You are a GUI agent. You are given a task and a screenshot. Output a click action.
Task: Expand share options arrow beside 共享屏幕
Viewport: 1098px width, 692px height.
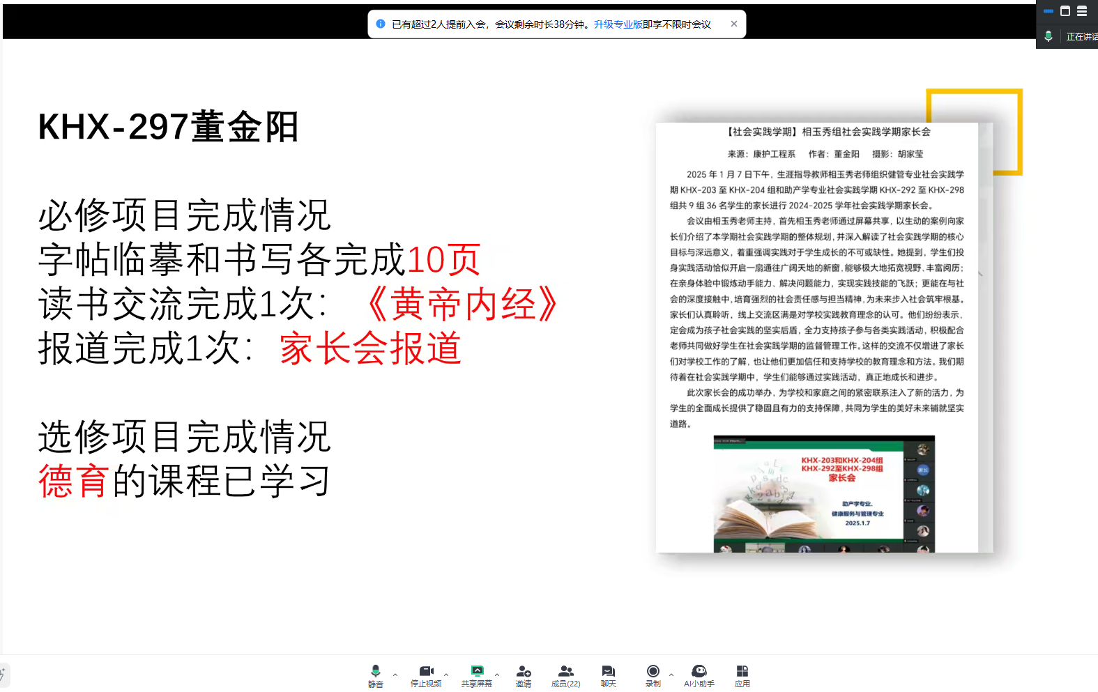click(x=497, y=675)
